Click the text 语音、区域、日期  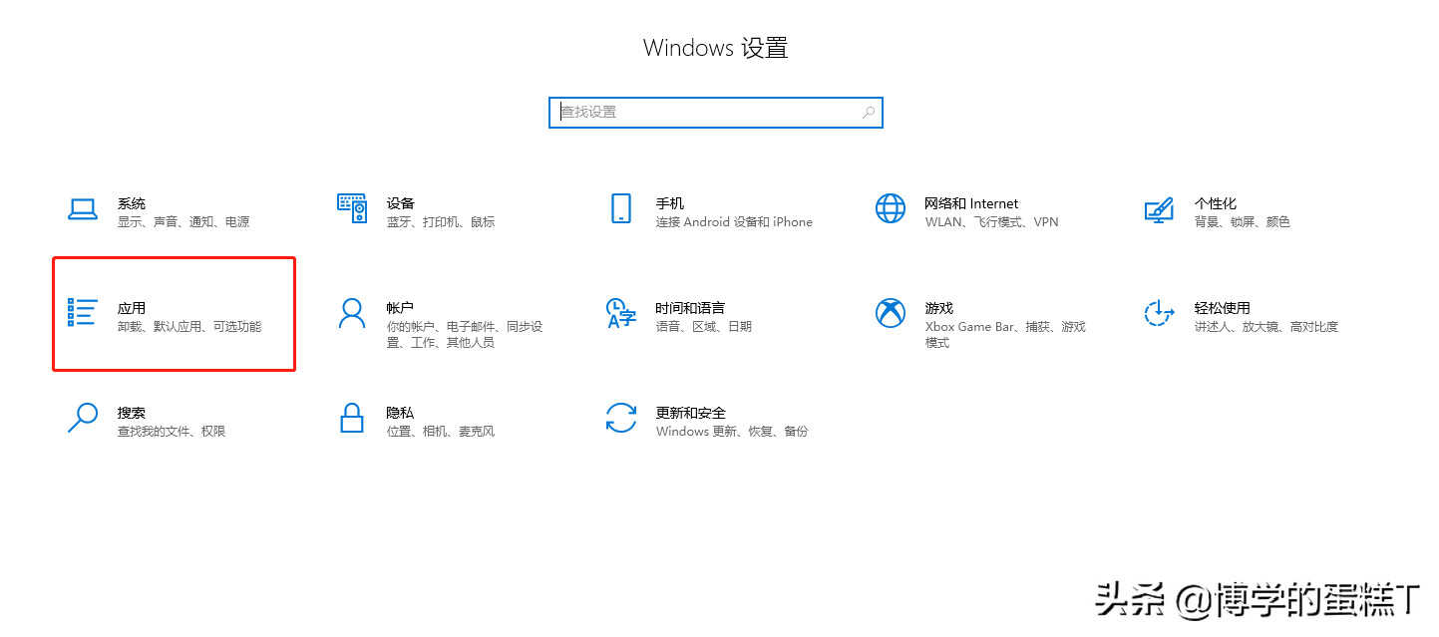704,327
